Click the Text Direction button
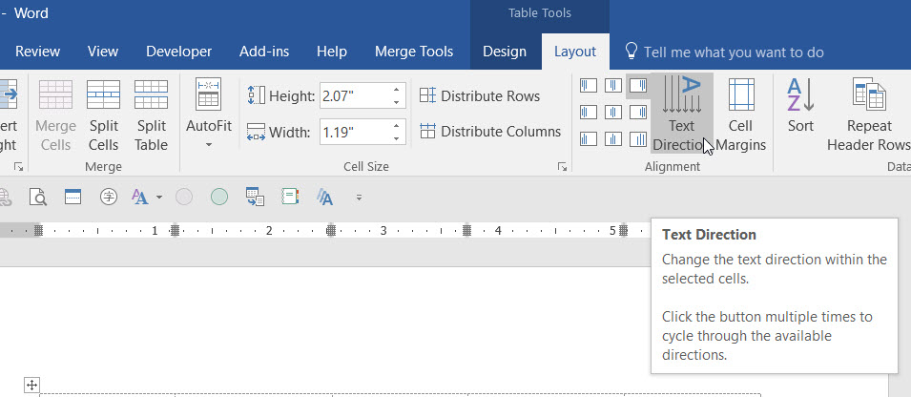This screenshot has width=911, height=397. click(681, 114)
